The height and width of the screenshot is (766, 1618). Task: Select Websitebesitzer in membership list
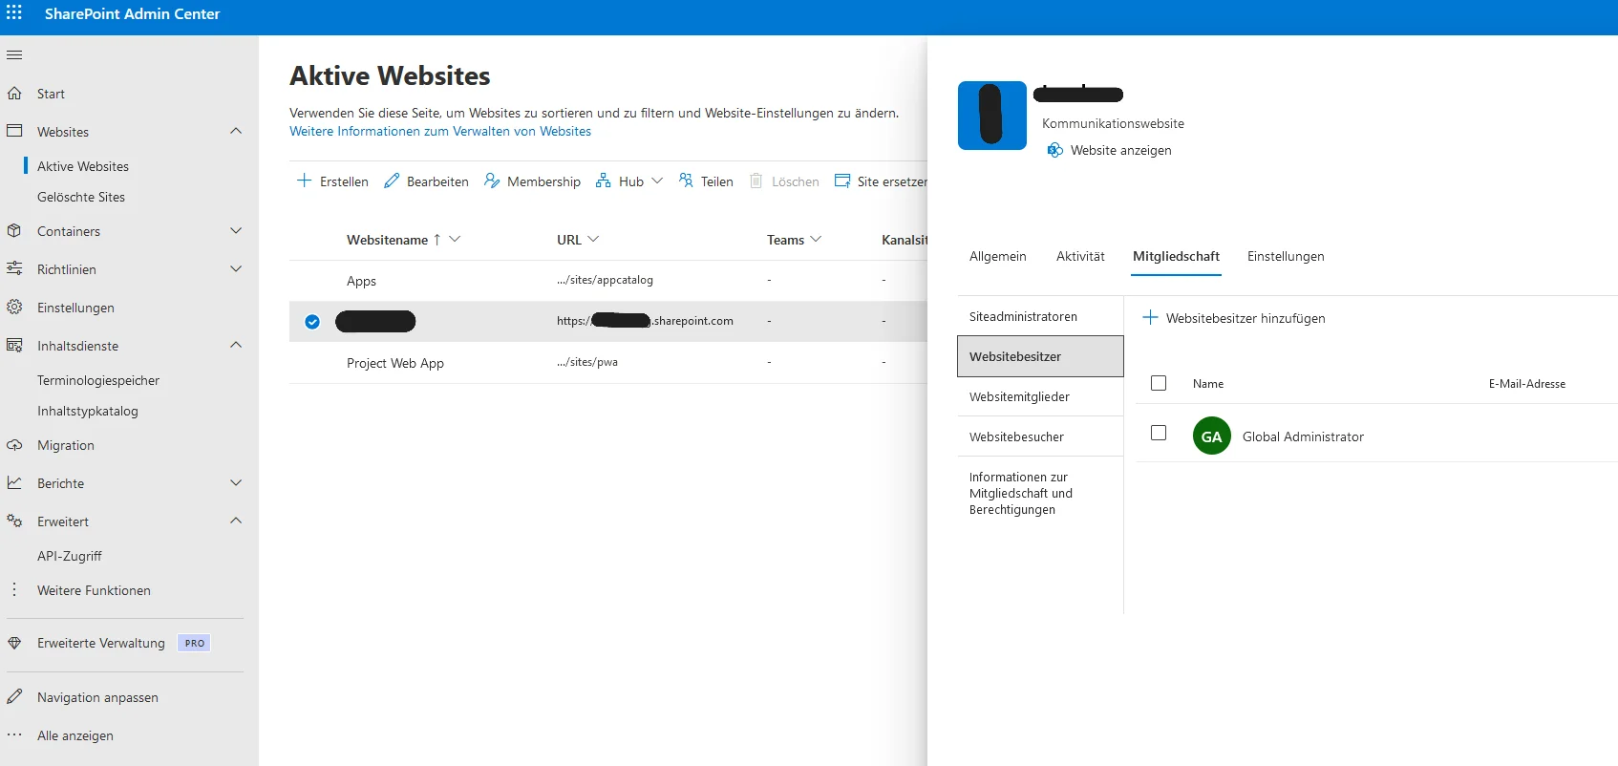[1040, 356]
